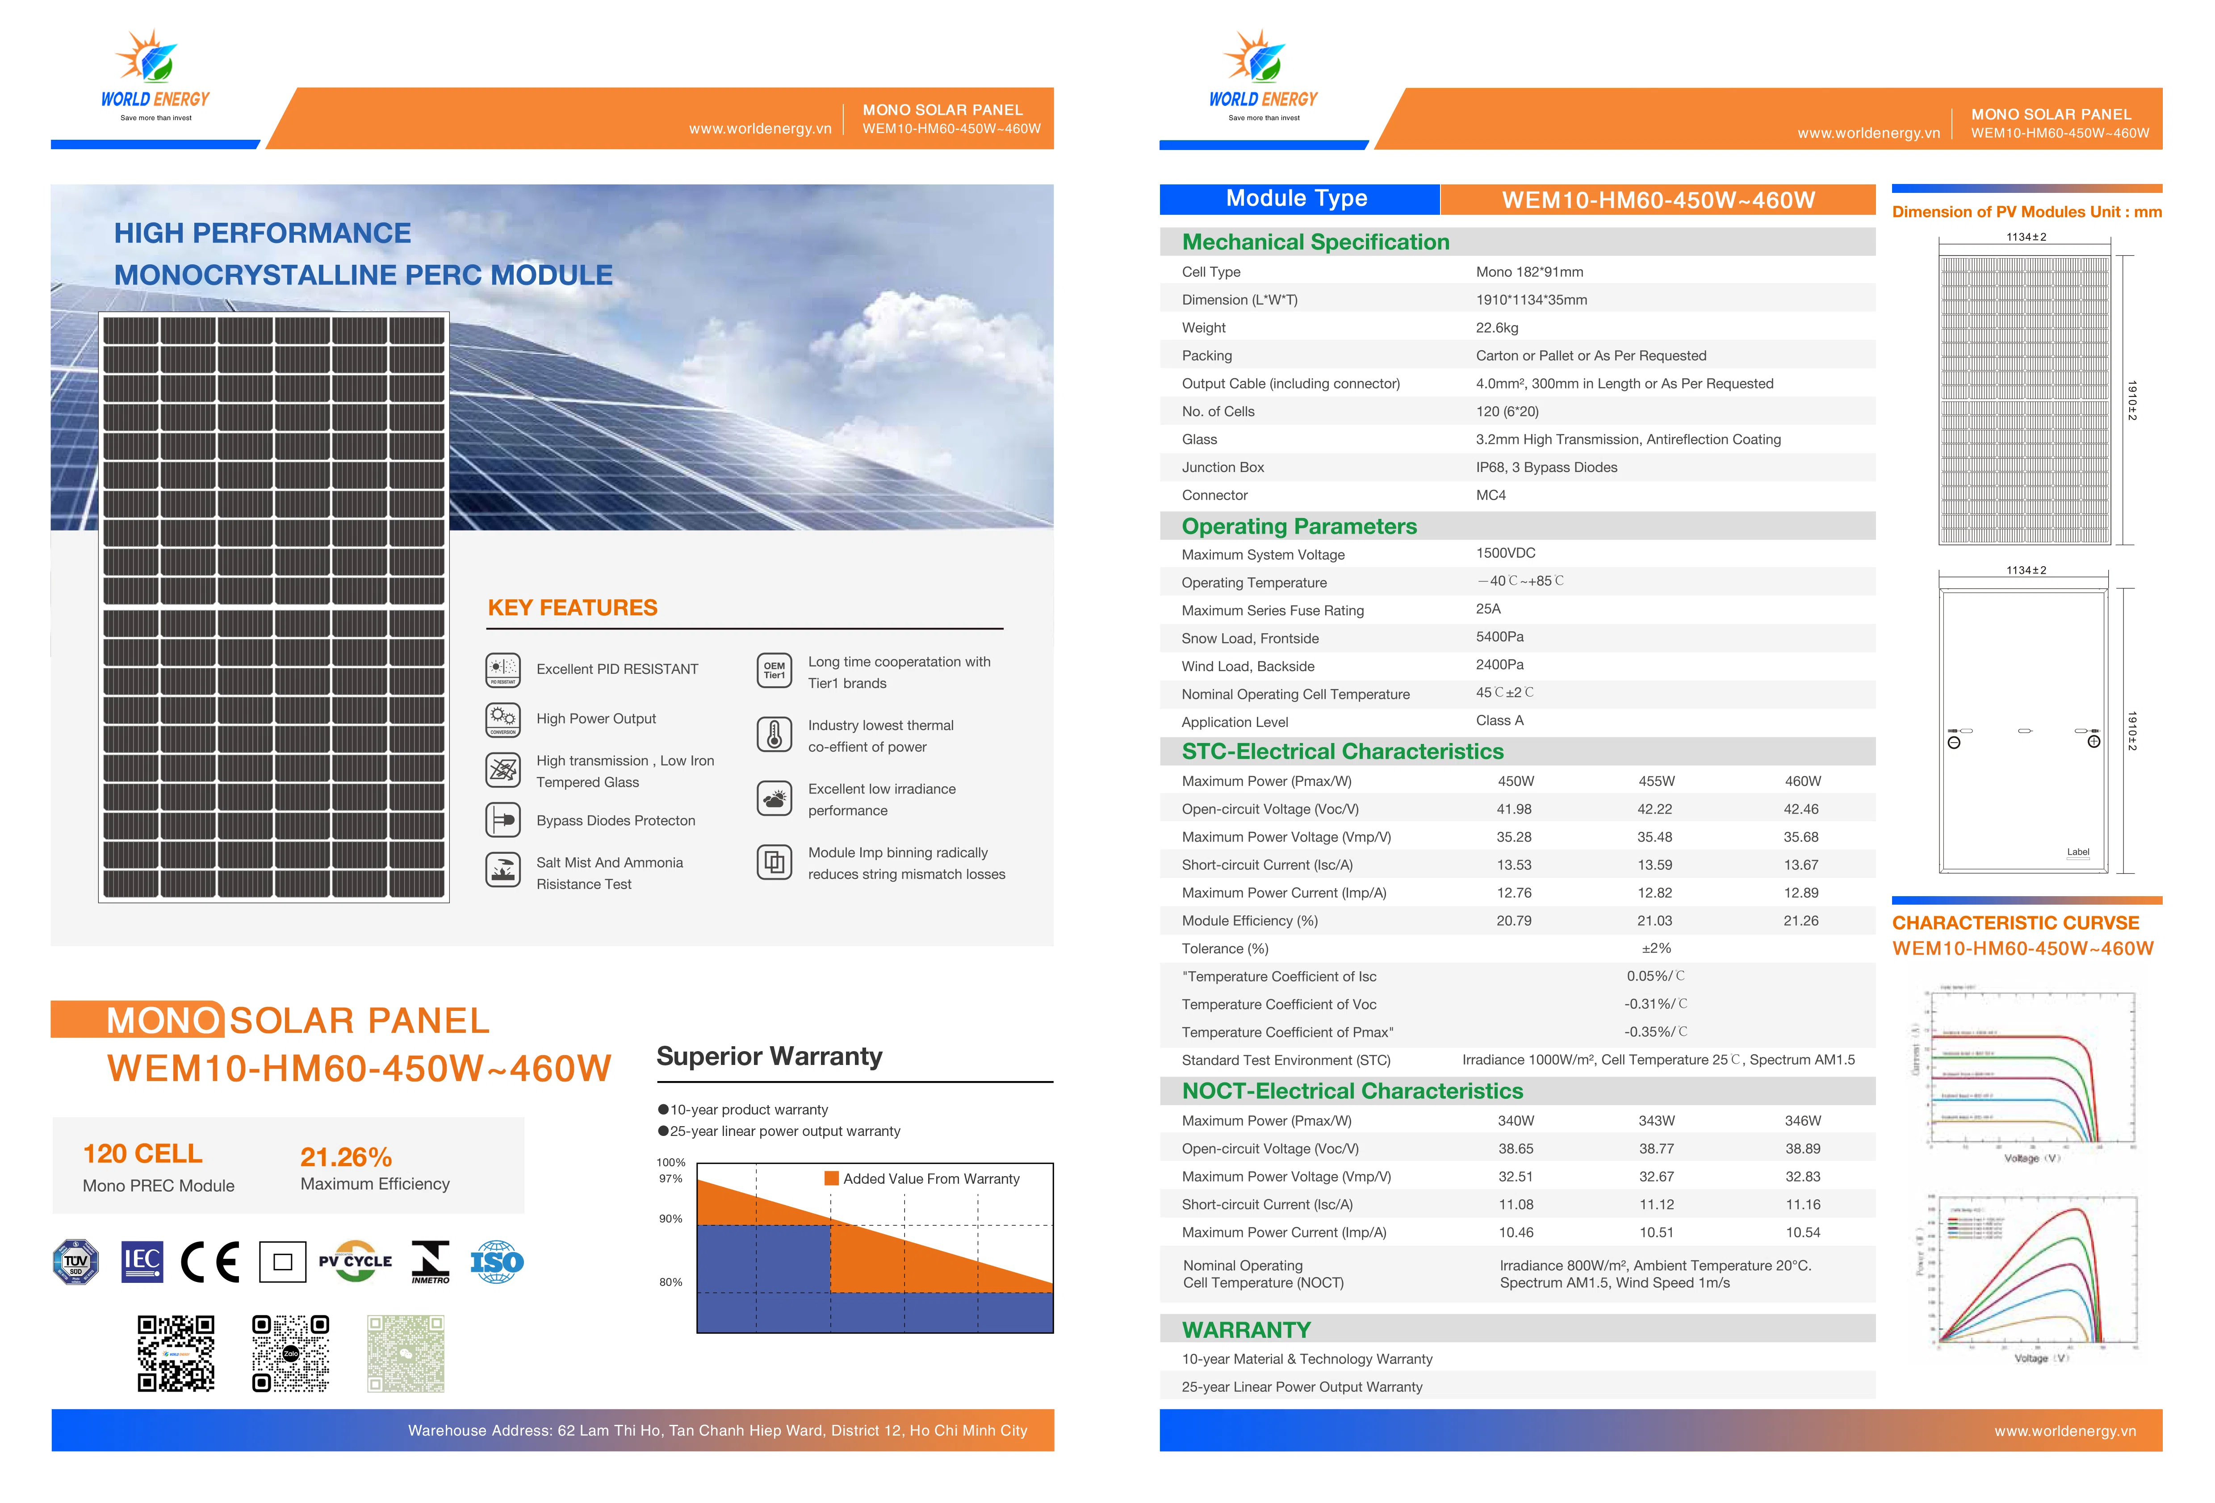Click the Mechanical Specification section heading
Screen dimensions: 2215x1503
coord(1315,242)
